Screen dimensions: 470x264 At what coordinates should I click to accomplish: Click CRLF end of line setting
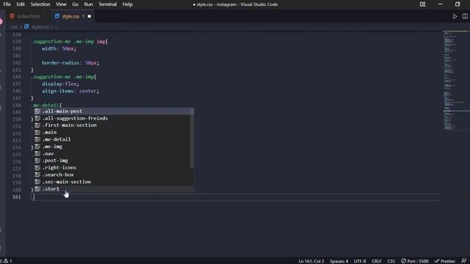[x=377, y=261]
